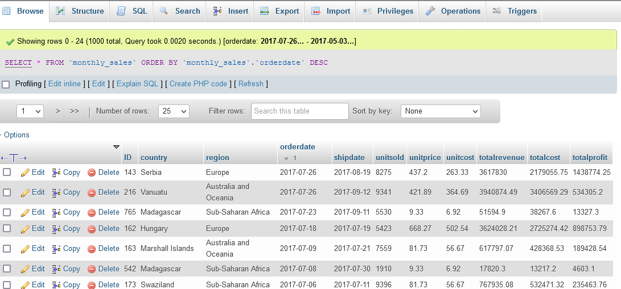Open the Operations tab

click(453, 11)
